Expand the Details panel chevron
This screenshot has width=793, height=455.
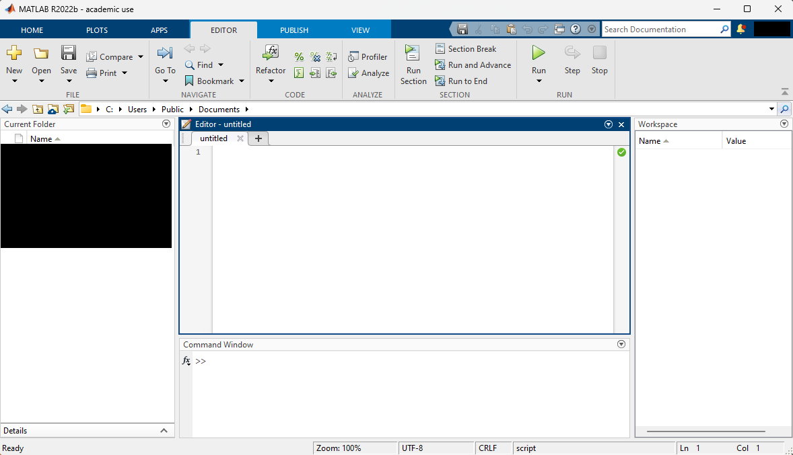(x=164, y=431)
